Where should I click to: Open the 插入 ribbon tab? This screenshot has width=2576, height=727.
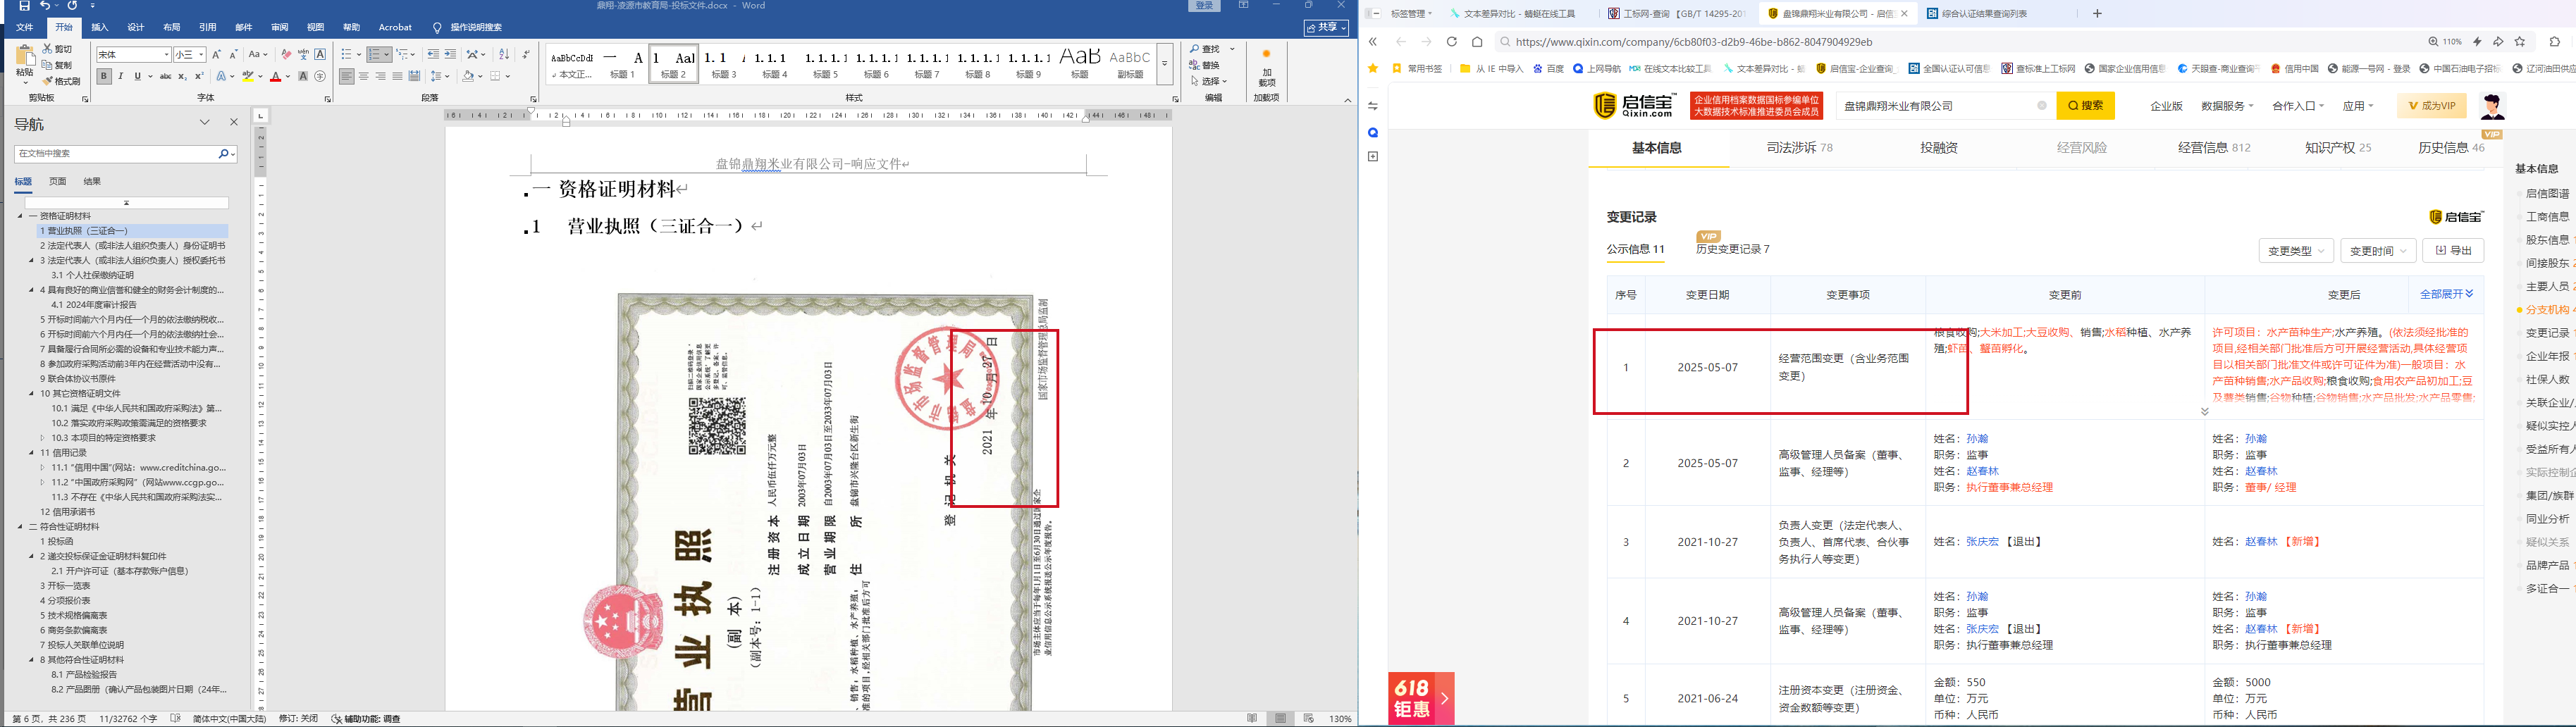99,27
